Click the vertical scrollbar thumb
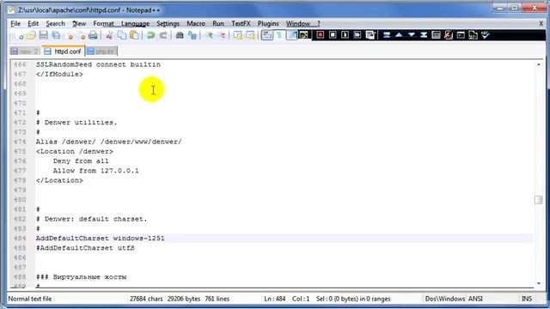 pos(539,199)
